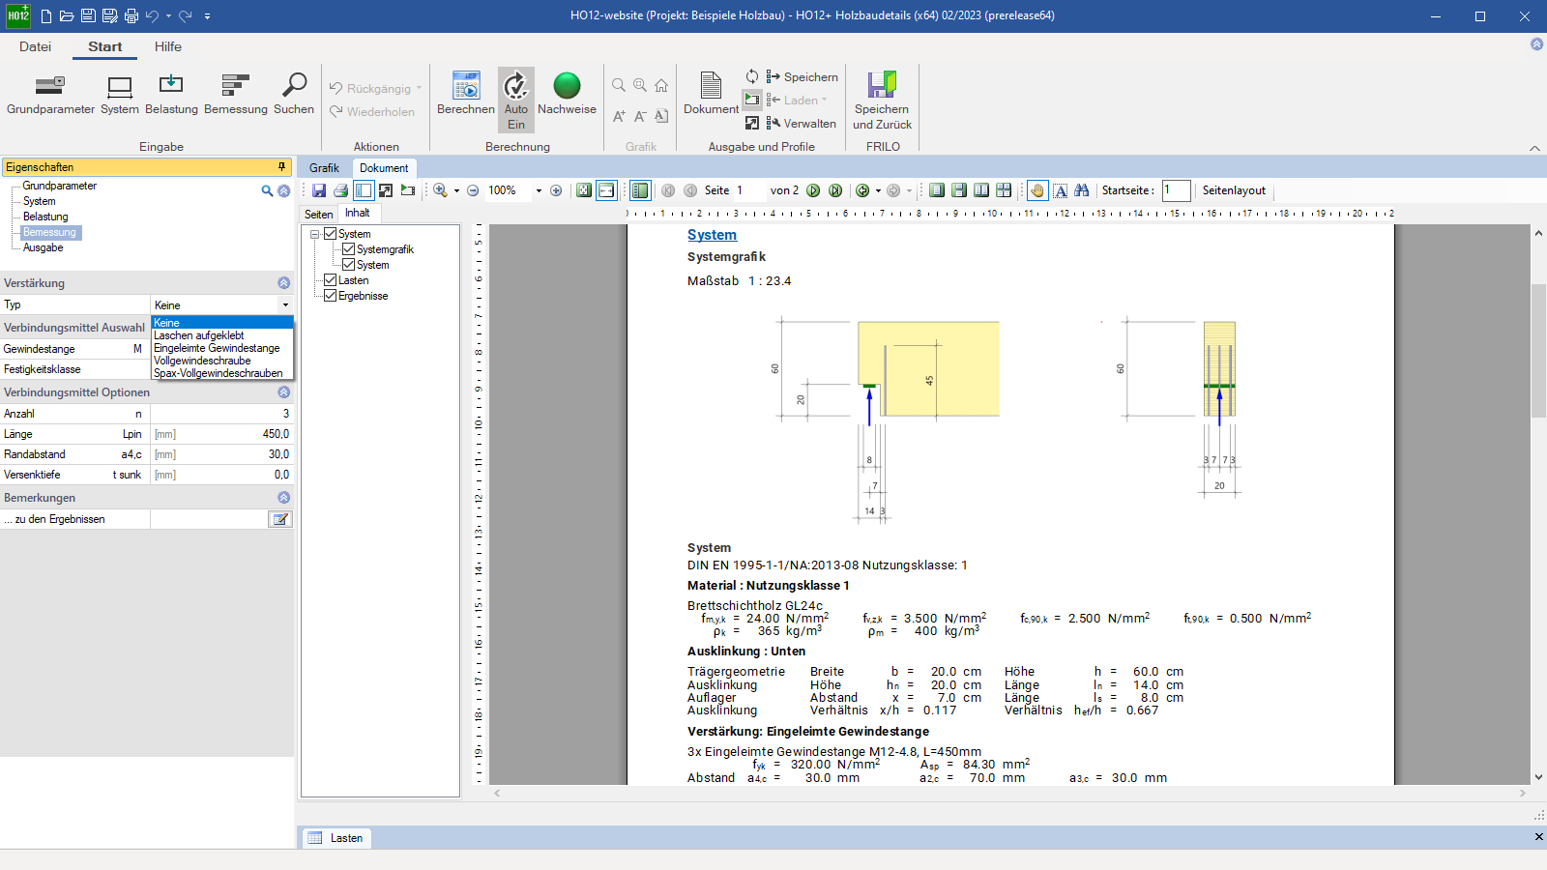Toggle the System checkbox in Inhalt tree

click(x=331, y=234)
